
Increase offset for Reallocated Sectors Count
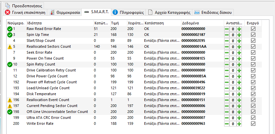pos(239,47)
